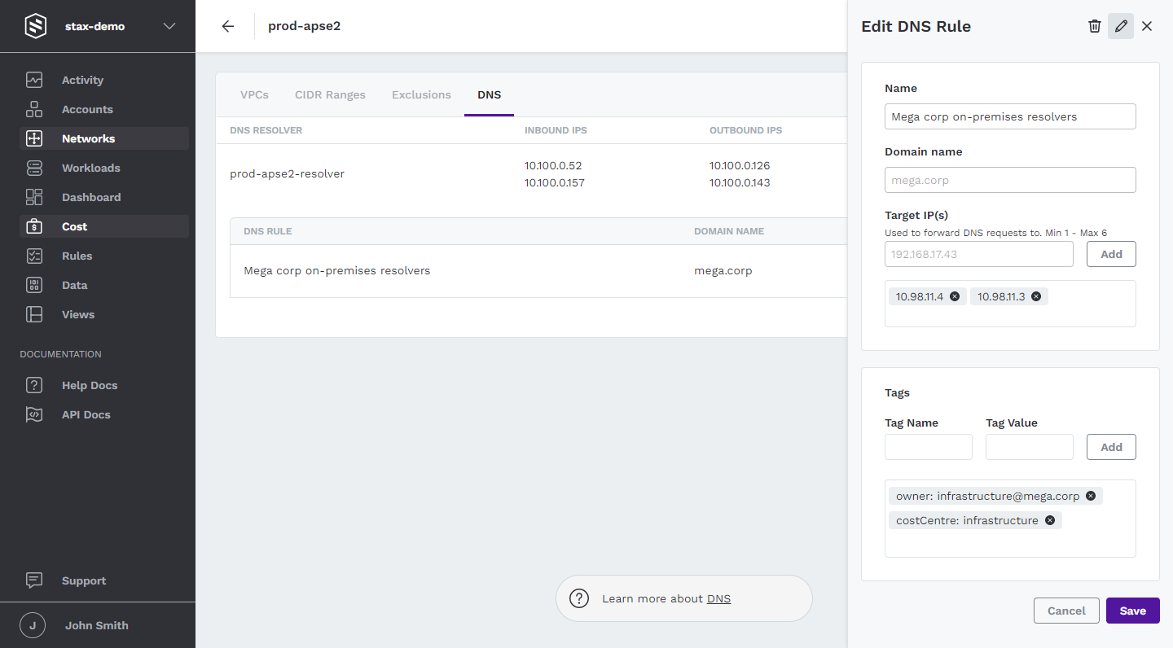Click the Stax logo icon
The height and width of the screenshot is (648, 1173).
[x=35, y=26]
